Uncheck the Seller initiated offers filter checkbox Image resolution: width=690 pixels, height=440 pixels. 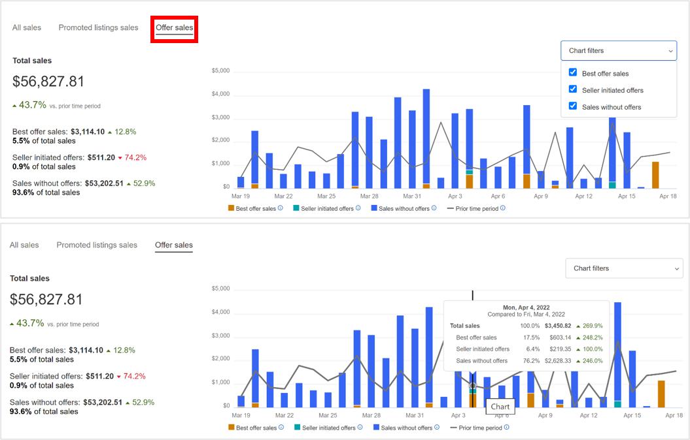click(x=573, y=89)
